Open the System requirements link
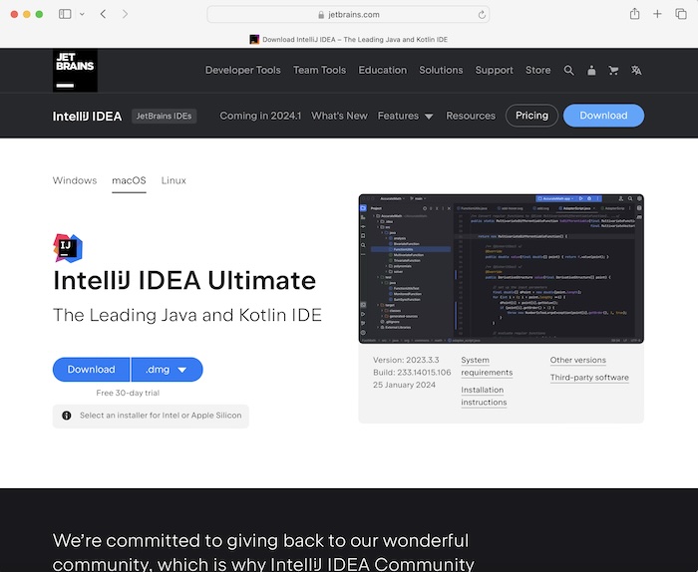 click(x=487, y=367)
